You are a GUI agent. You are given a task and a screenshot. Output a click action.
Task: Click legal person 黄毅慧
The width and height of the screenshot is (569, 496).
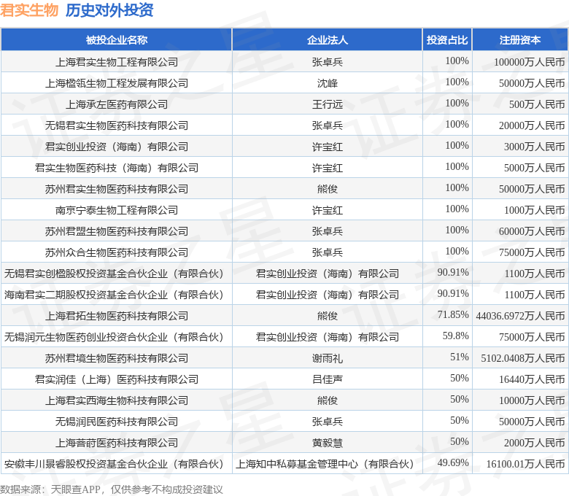point(328,443)
